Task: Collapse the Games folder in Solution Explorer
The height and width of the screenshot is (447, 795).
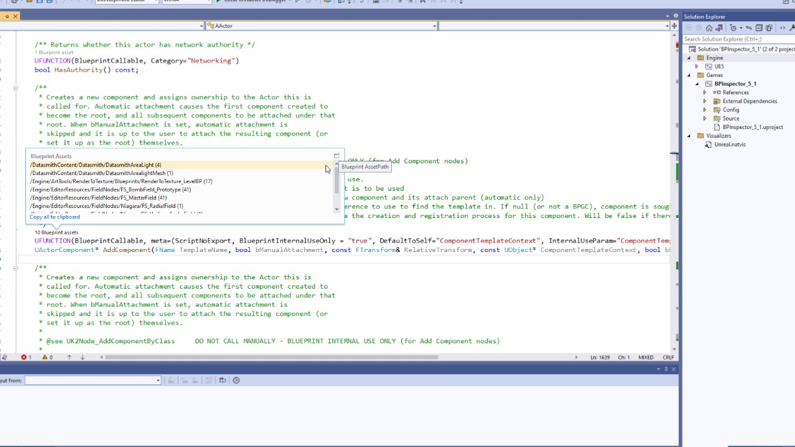Action: [689, 75]
